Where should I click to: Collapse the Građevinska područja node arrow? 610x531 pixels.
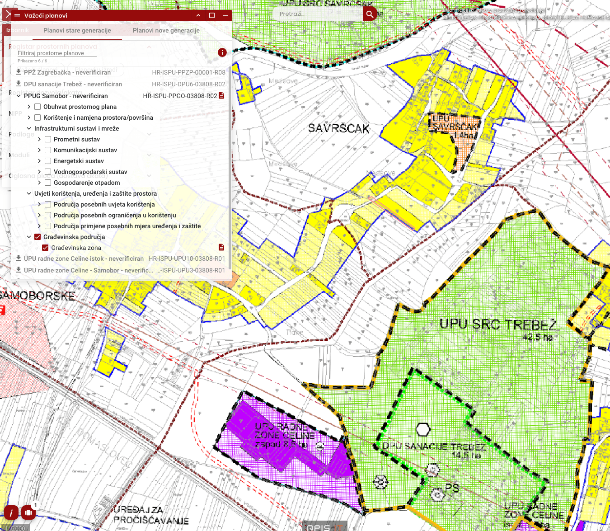click(x=29, y=237)
